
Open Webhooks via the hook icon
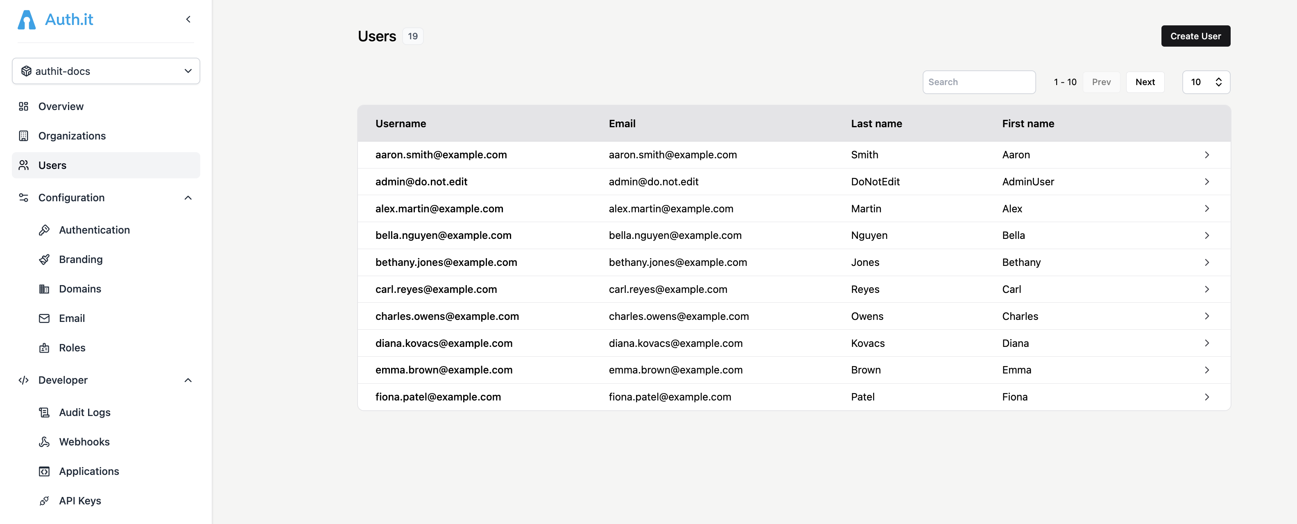click(44, 441)
